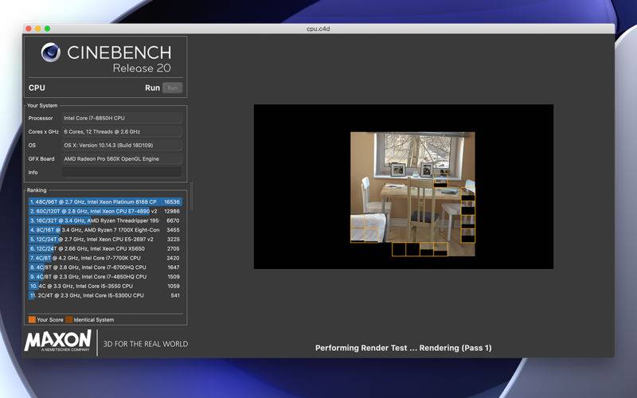Select ranking entry Xeon CPU E7-4890 v2

pos(105,211)
